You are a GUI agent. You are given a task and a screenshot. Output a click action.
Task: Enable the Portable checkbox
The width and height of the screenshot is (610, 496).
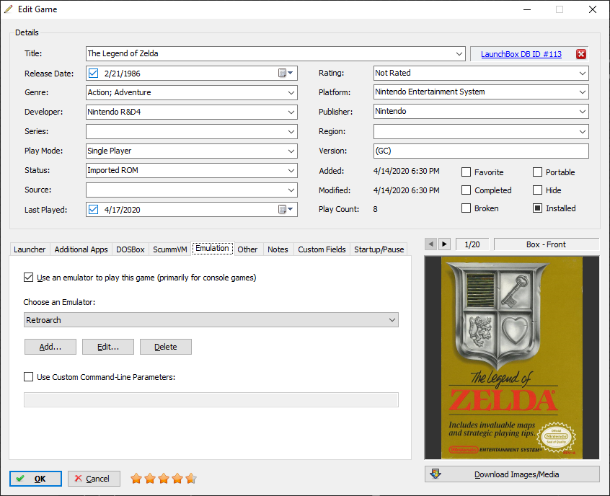pos(537,172)
